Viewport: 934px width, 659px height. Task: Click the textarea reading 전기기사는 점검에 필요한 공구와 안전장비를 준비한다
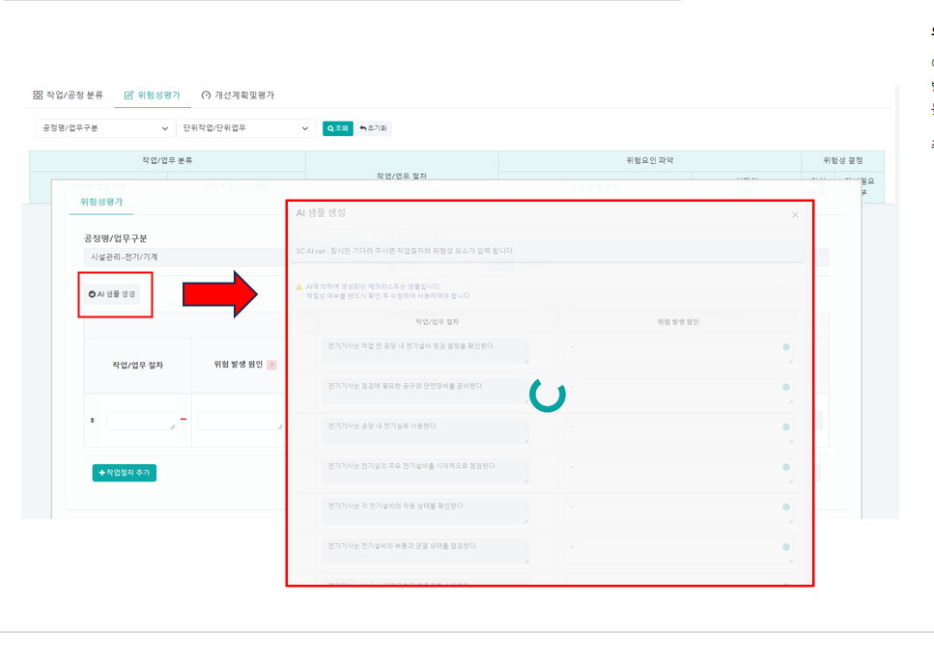tap(425, 391)
